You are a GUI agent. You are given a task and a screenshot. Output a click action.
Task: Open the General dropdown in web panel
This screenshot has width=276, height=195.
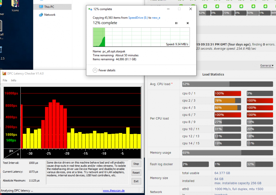(x=267, y=66)
